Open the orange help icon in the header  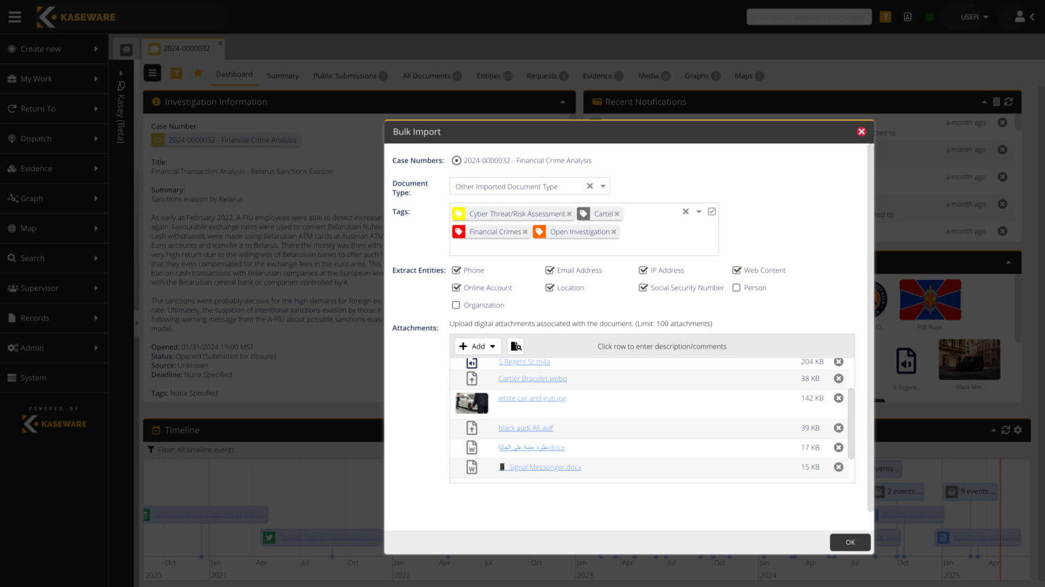pyautogui.click(x=885, y=16)
